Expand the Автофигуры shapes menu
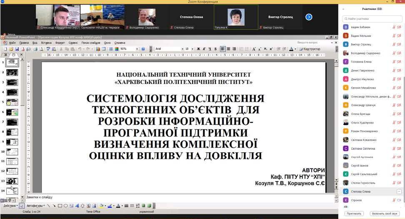This screenshot has width=405, height=219. [x=35, y=206]
